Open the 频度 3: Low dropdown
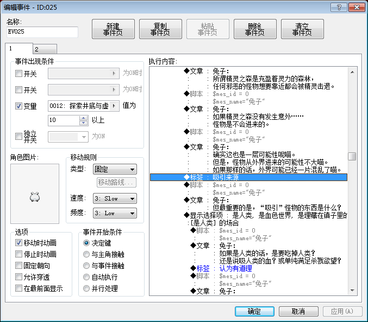The image size is (368, 322). coord(115,213)
